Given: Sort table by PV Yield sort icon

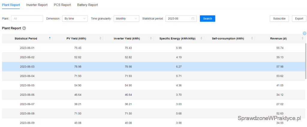Looking at the screenshot, I should coord(100,38).
